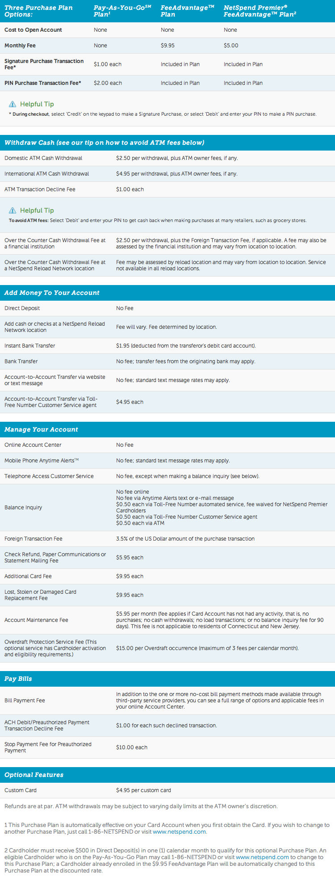Viewport: 335px width, 877px height.
Task: Click '3.5% of the US Dollar amount' text
Action: tap(185, 539)
